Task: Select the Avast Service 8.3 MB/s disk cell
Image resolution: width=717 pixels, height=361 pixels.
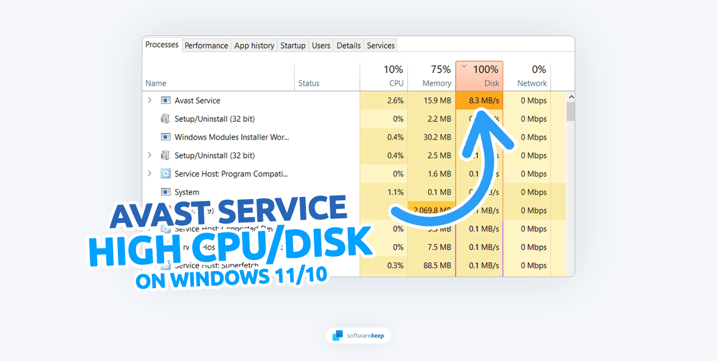Action: [x=479, y=100]
